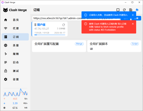Open runtime config document icon

coord(131,10)
